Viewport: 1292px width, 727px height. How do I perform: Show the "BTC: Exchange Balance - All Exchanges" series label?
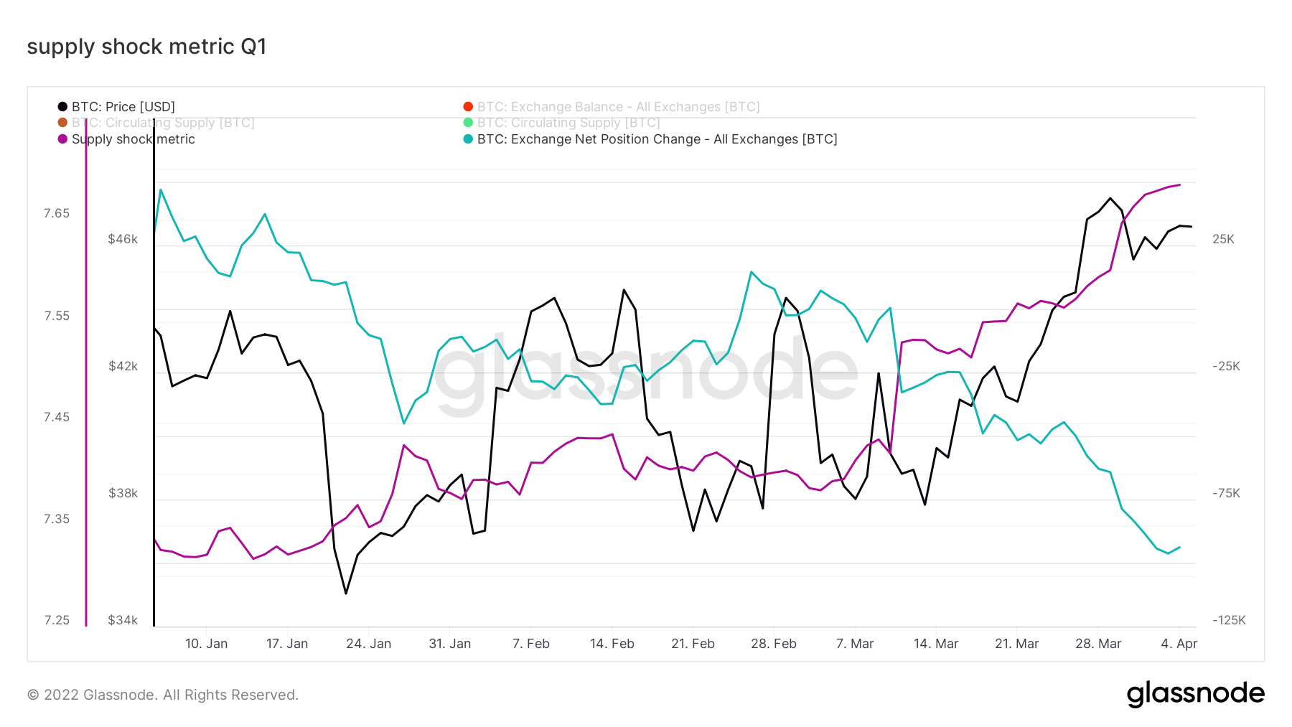(618, 107)
